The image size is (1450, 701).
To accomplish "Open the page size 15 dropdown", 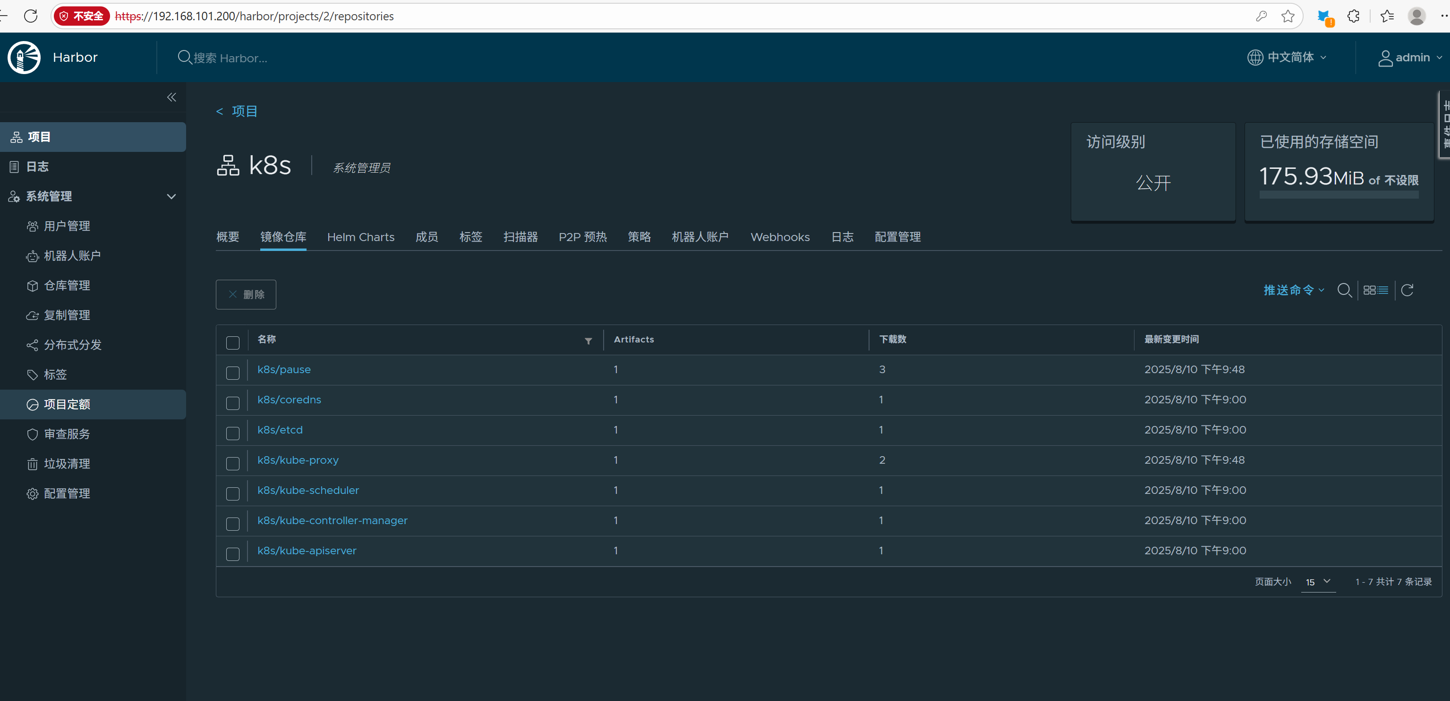I will [1317, 582].
